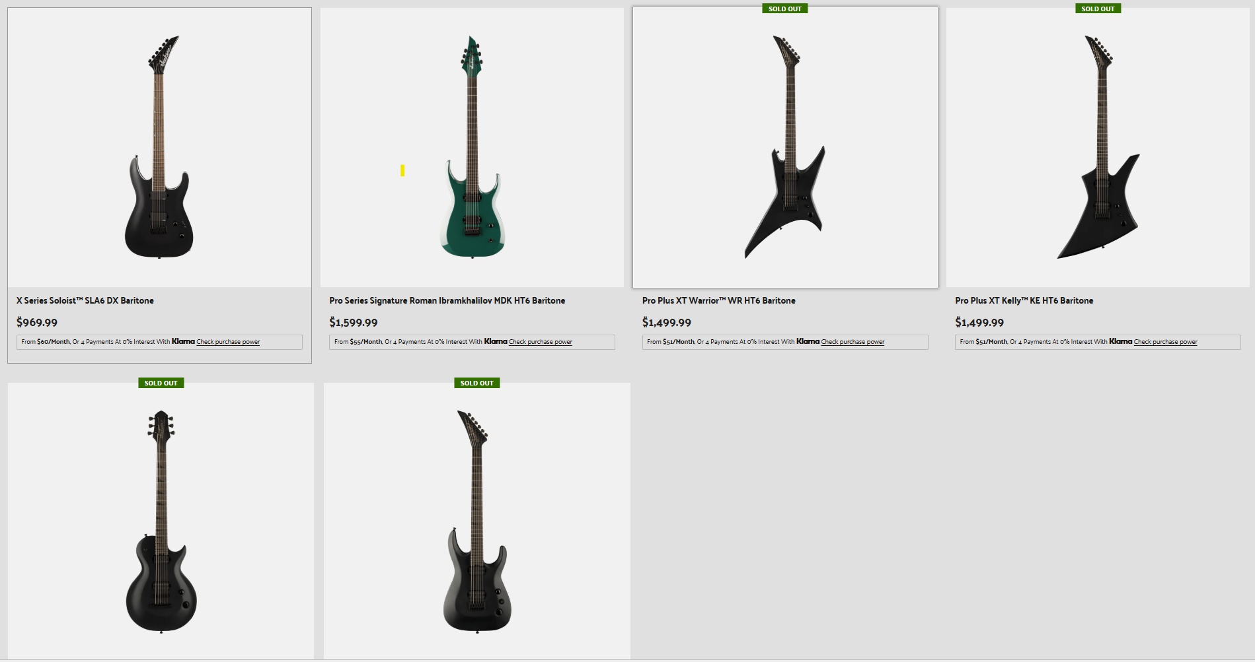Check purchase power for the Warrior WR HT6
The image size is (1255, 662).
click(x=853, y=342)
